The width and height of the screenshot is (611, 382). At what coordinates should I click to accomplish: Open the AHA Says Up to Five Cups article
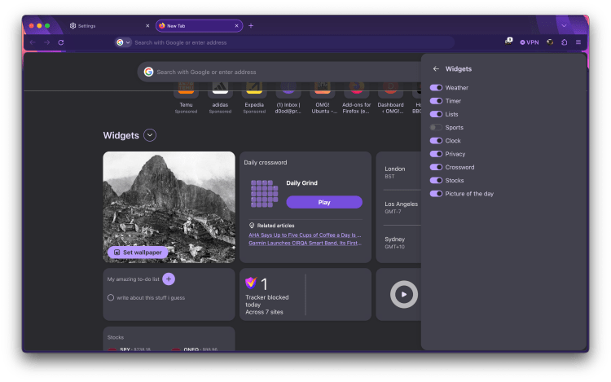click(x=305, y=235)
